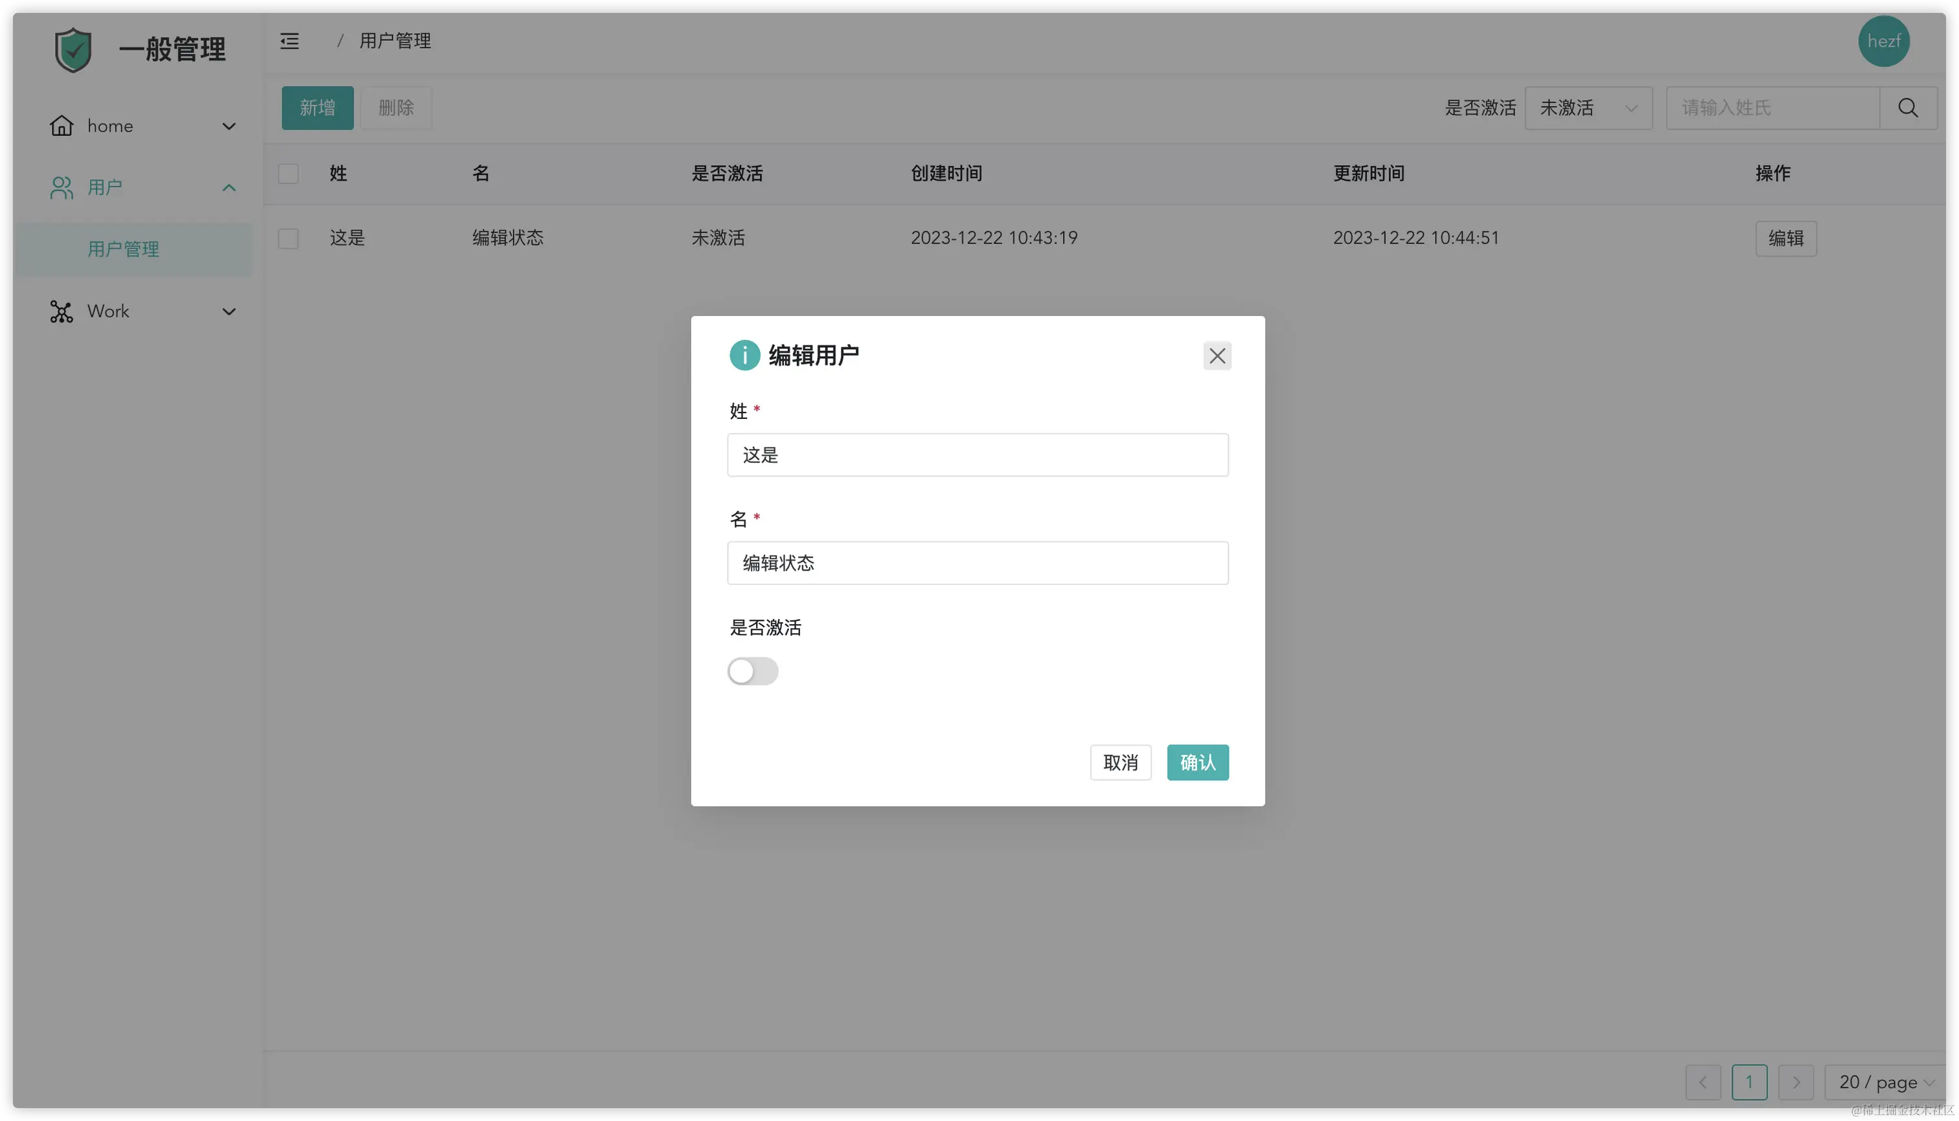This screenshot has width=1959, height=1121.
Task: Go to next page arrow
Action: click(x=1795, y=1081)
